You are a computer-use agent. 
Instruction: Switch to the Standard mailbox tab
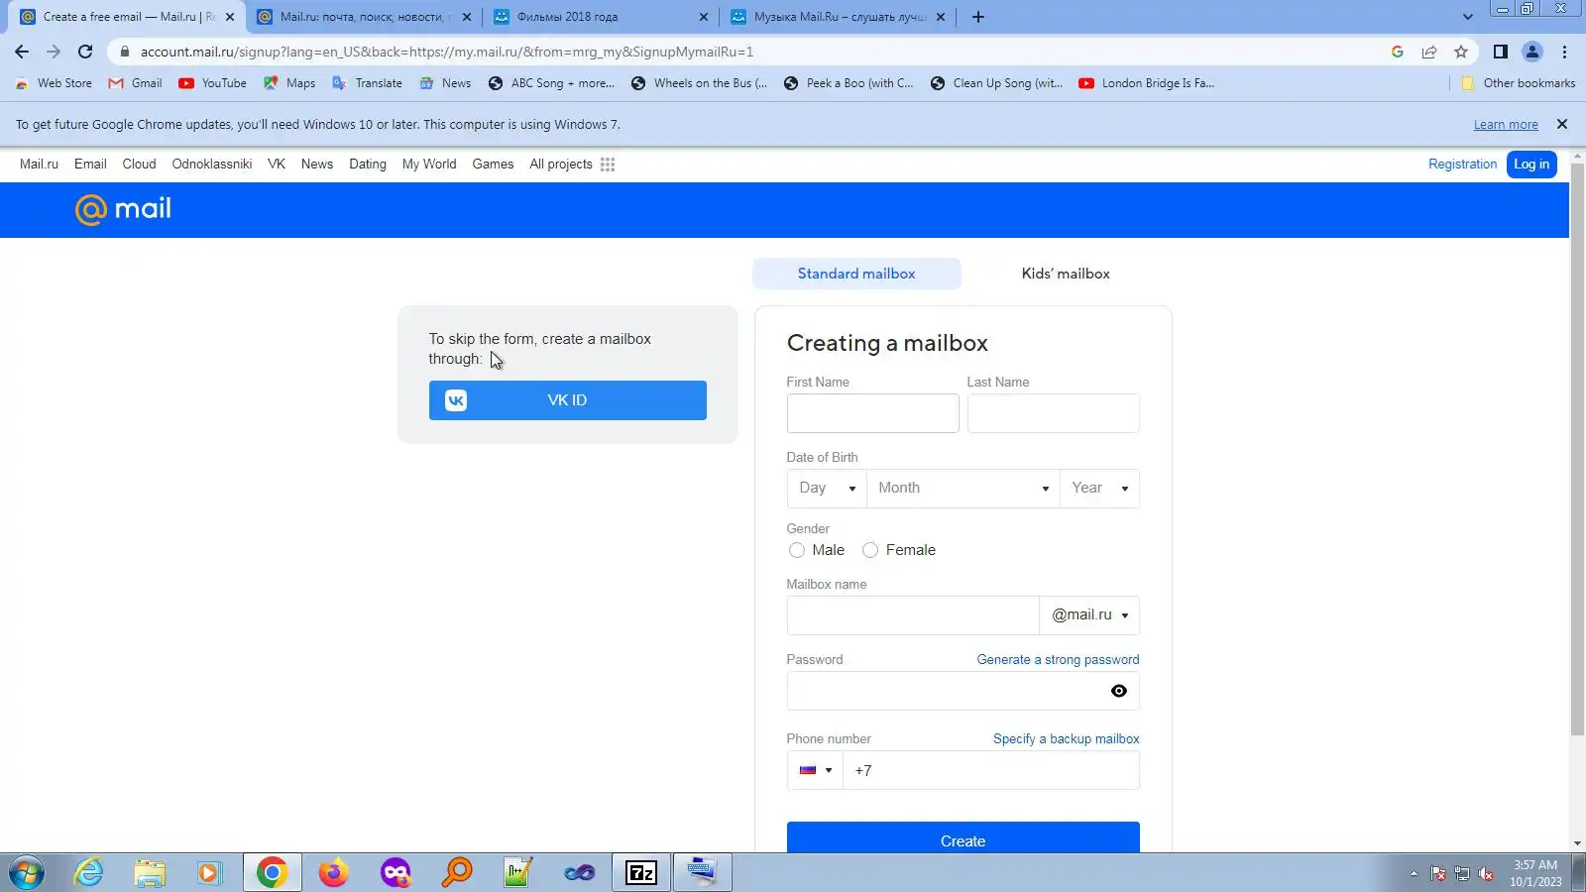pyautogui.click(x=856, y=274)
